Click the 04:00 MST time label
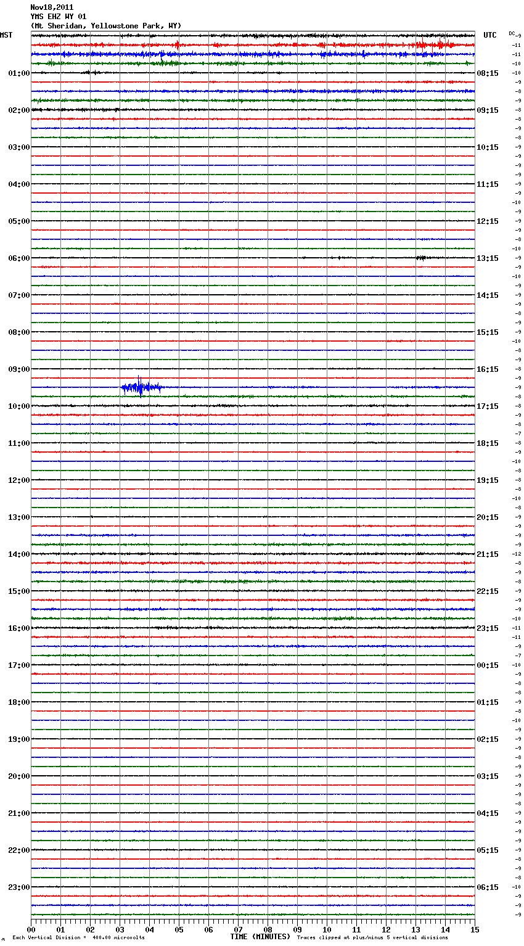Viewport: 524px width, 946px height. [19, 184]
